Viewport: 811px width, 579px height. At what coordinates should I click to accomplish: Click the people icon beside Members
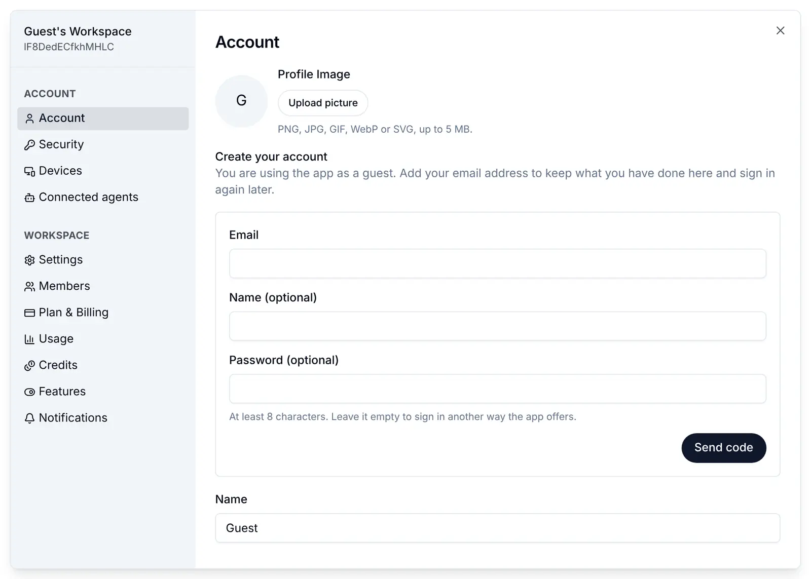click(x=29, y=286)
